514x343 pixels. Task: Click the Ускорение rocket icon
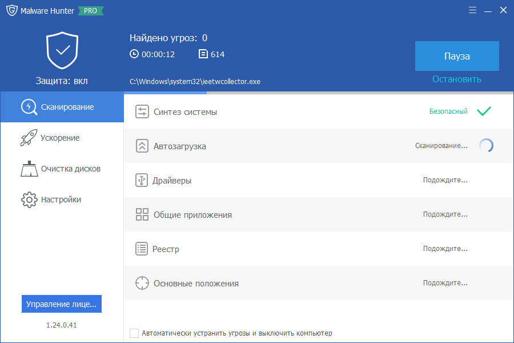(29, 138)
